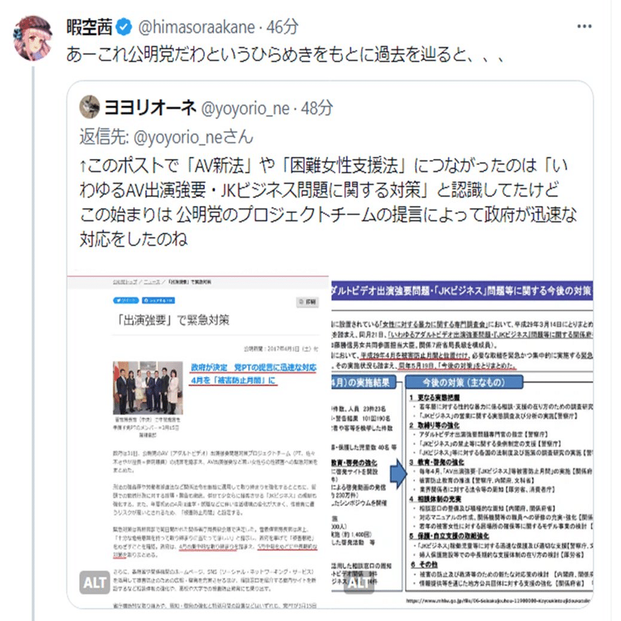The height and width of the screenshot is (621, 621).
Task: Click ヨヨリオーネ's small profile avatar
Action: pos(90,107)
